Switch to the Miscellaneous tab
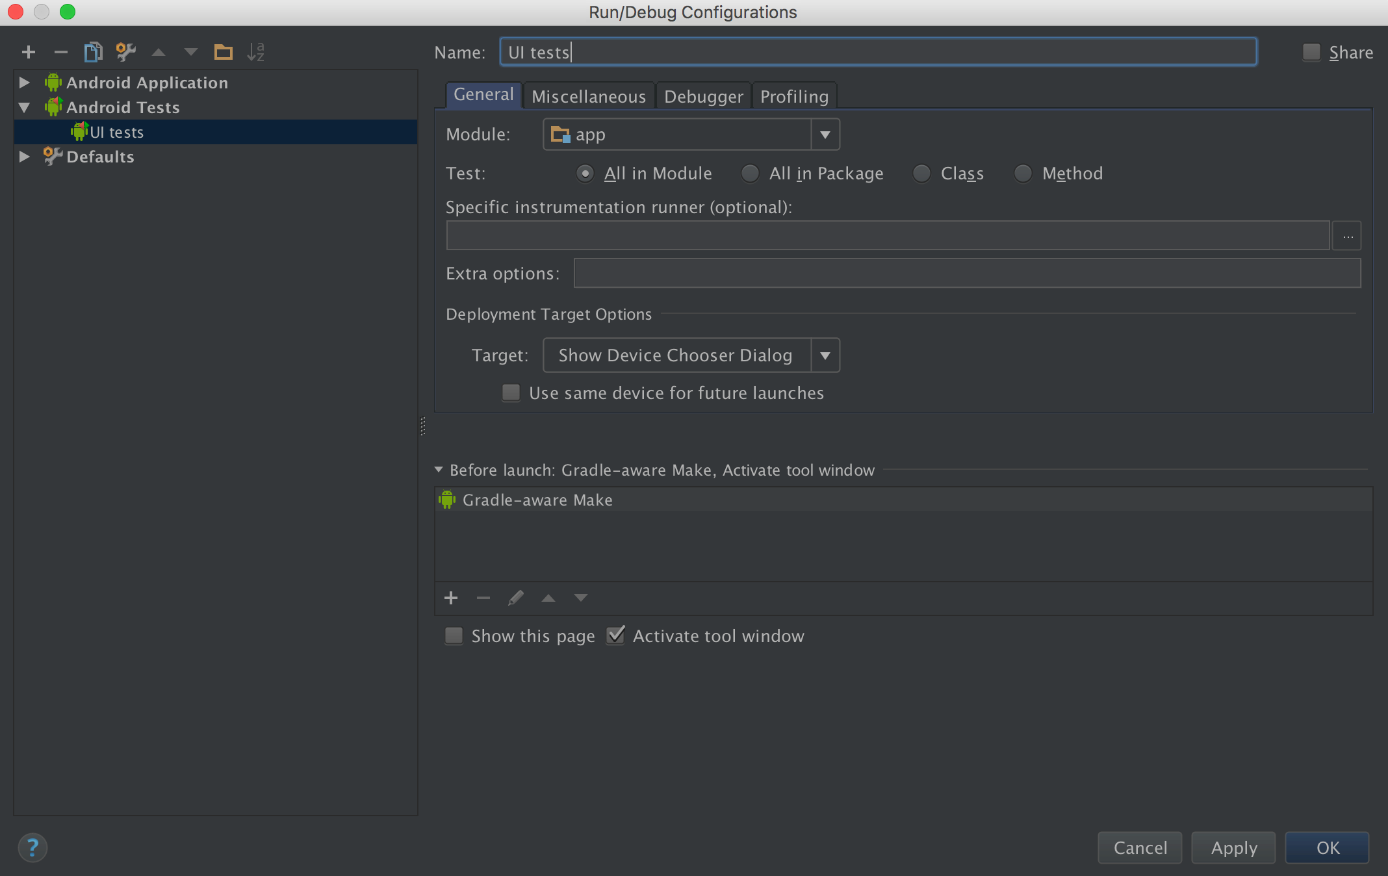This screenshot has width=1388, height=876. 589,96
